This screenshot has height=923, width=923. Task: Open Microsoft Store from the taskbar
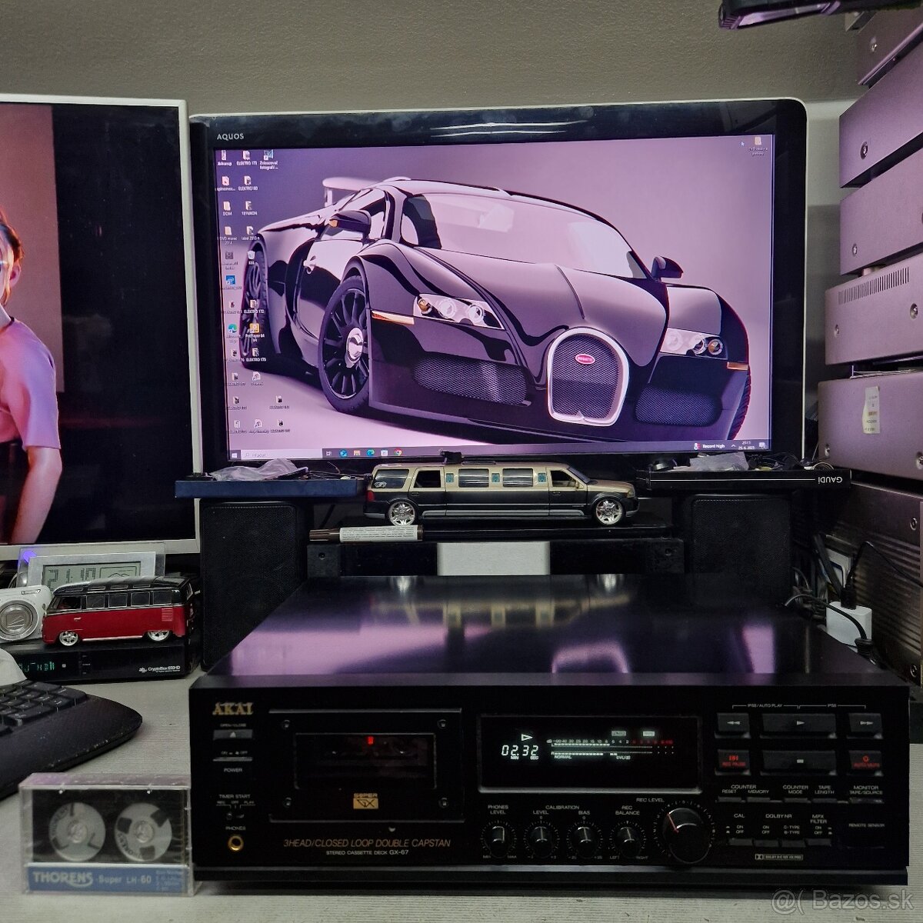tap(385, 453)
